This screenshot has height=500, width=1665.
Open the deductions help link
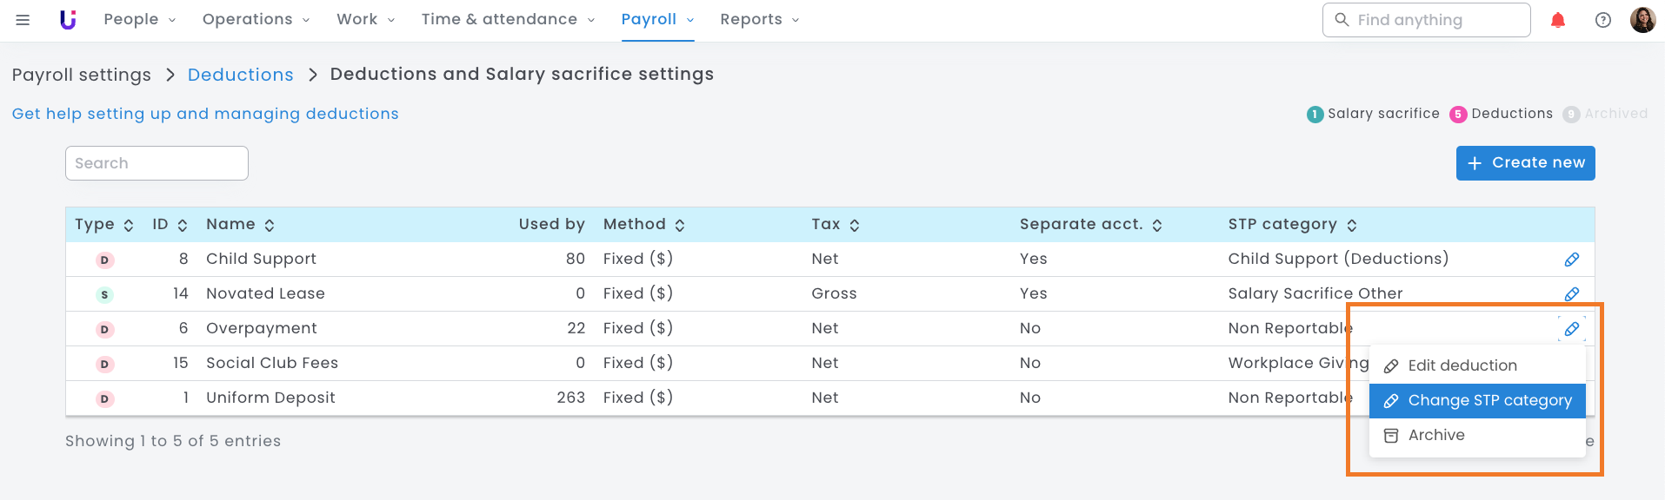(x=205, y=114)
